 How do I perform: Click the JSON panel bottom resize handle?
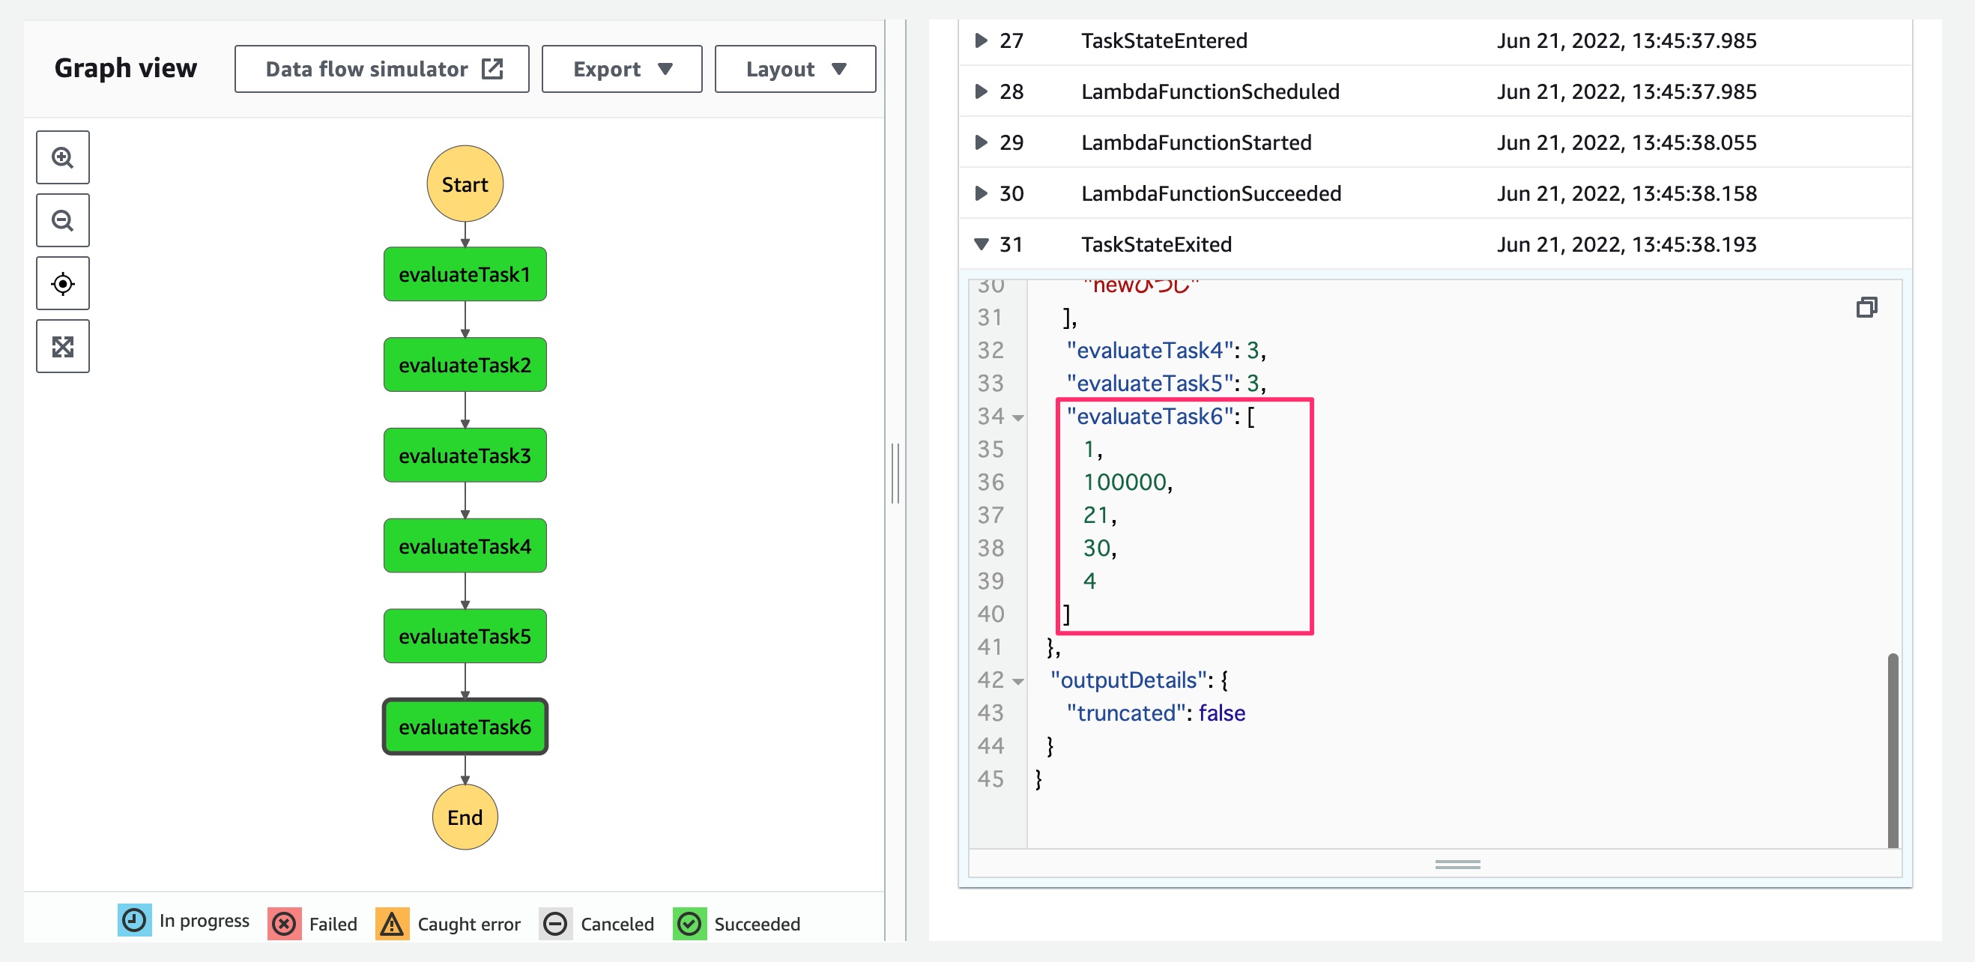(x=1457, y=864)
